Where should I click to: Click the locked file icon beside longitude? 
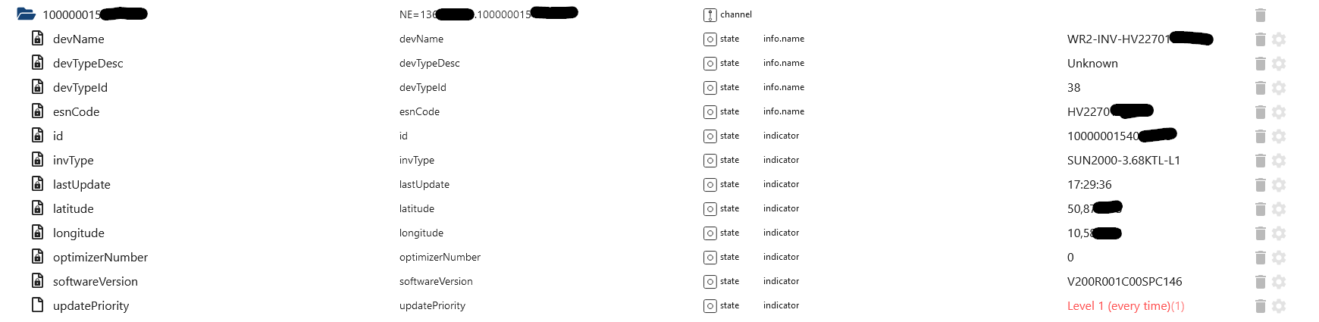coord(37,233)
